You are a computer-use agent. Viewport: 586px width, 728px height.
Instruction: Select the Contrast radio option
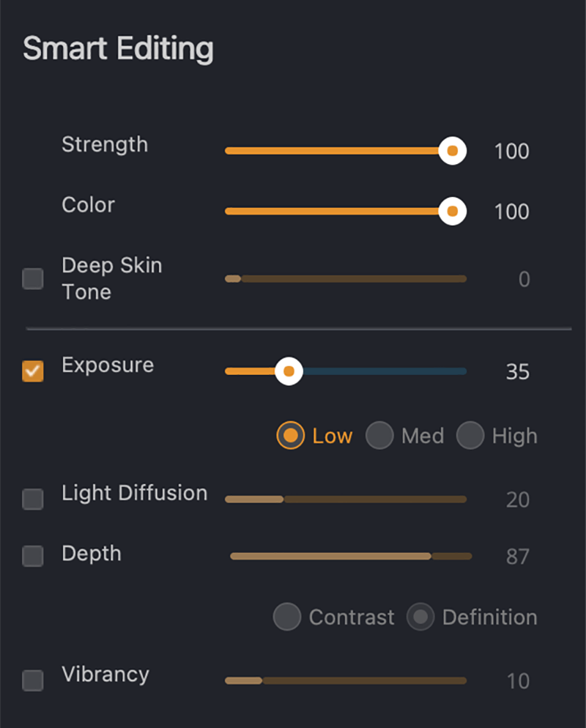[287, 617]
